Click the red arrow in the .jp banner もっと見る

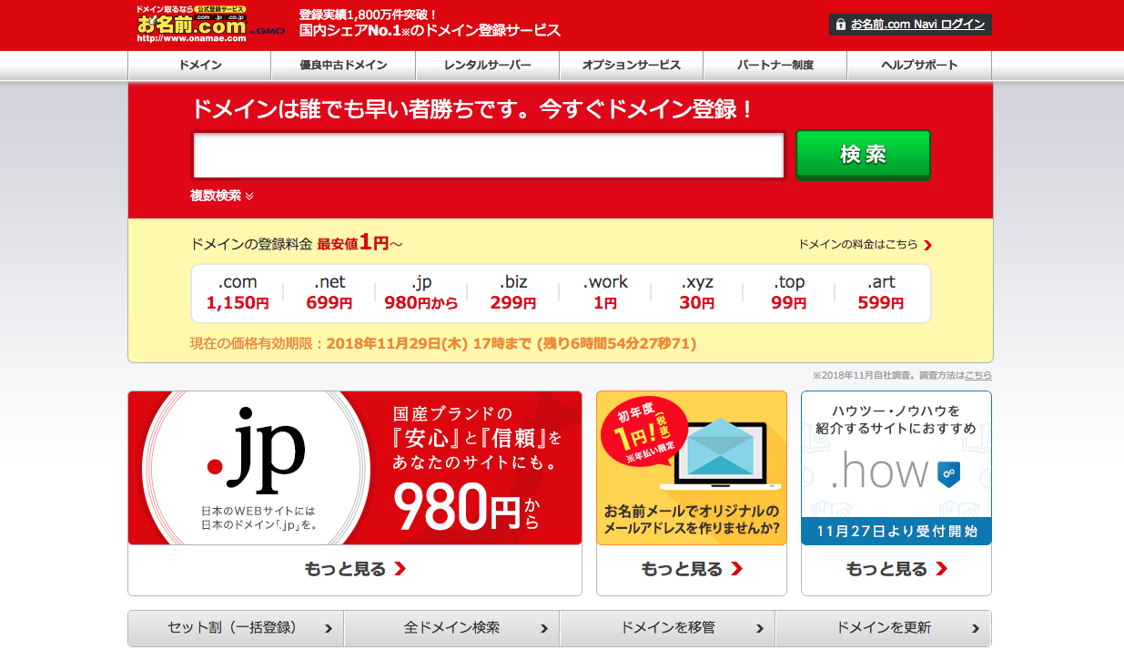[x=400, y=569]
